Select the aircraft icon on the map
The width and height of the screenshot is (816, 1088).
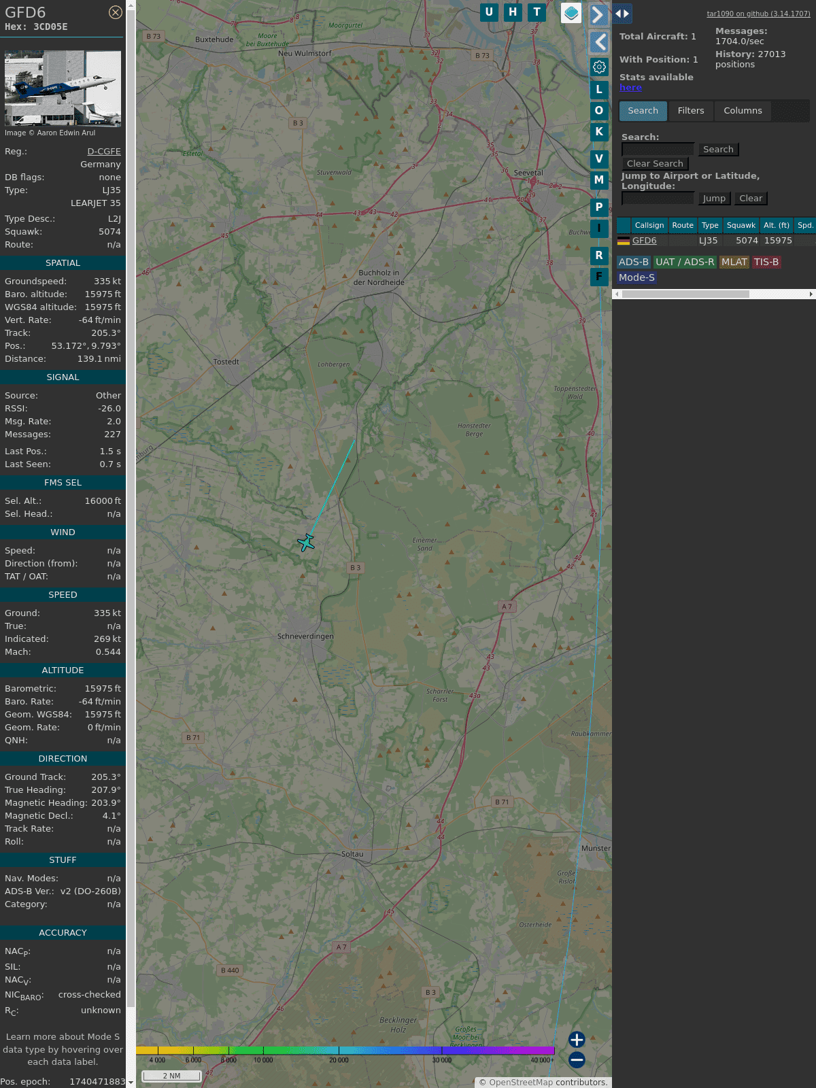[x=306, y=543]
